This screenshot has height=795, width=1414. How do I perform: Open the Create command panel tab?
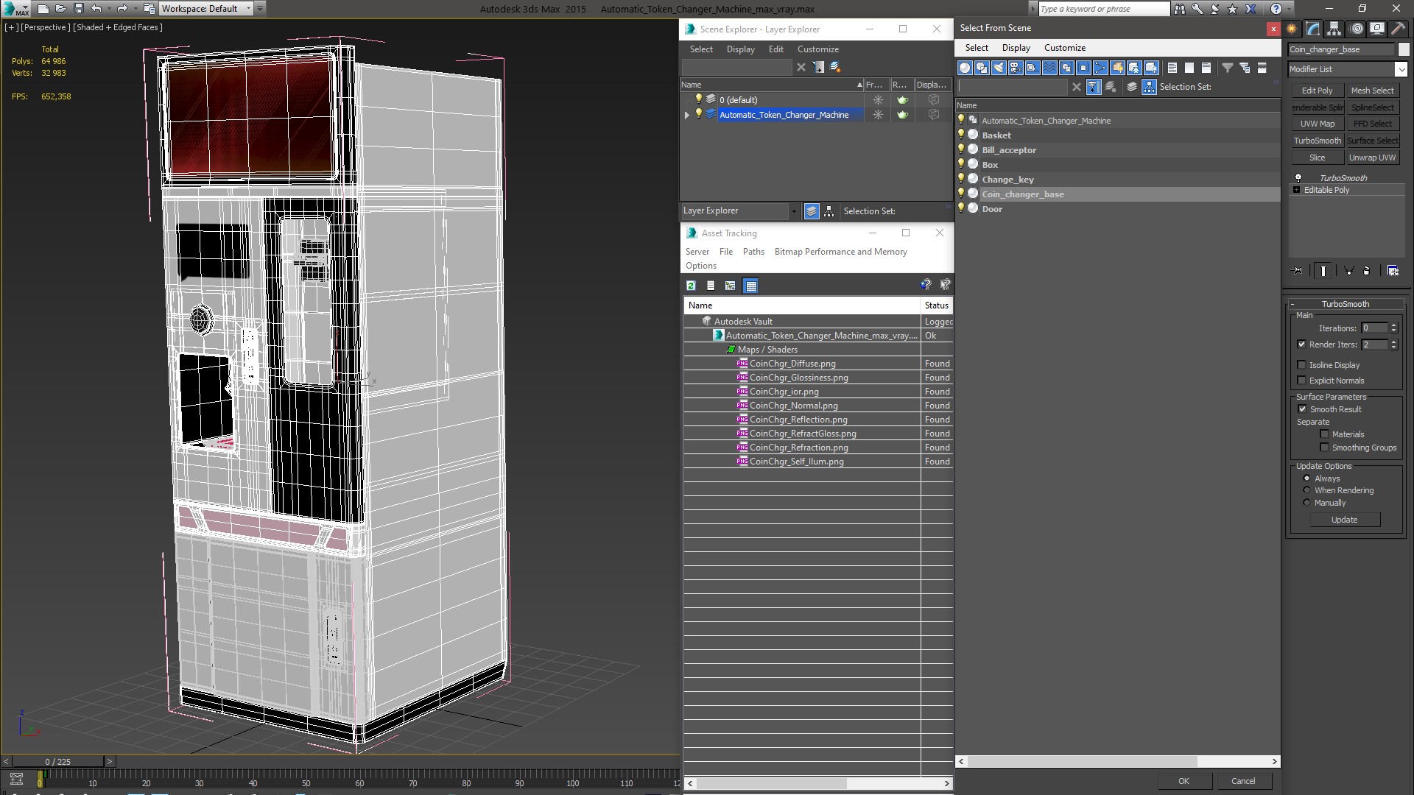click(x=1292, y=29)
